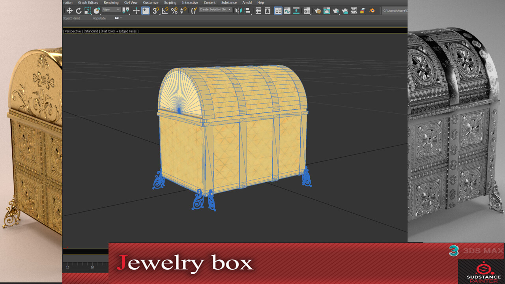The height and width of the screenshot is (284, 505).
Task: Click the project path field showing C:\Users\Ahuora
Action: [395, 11]
